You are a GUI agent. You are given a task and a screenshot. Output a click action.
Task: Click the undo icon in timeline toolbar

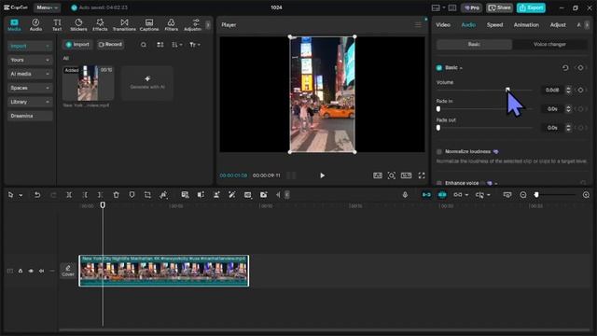click(37, 195)
